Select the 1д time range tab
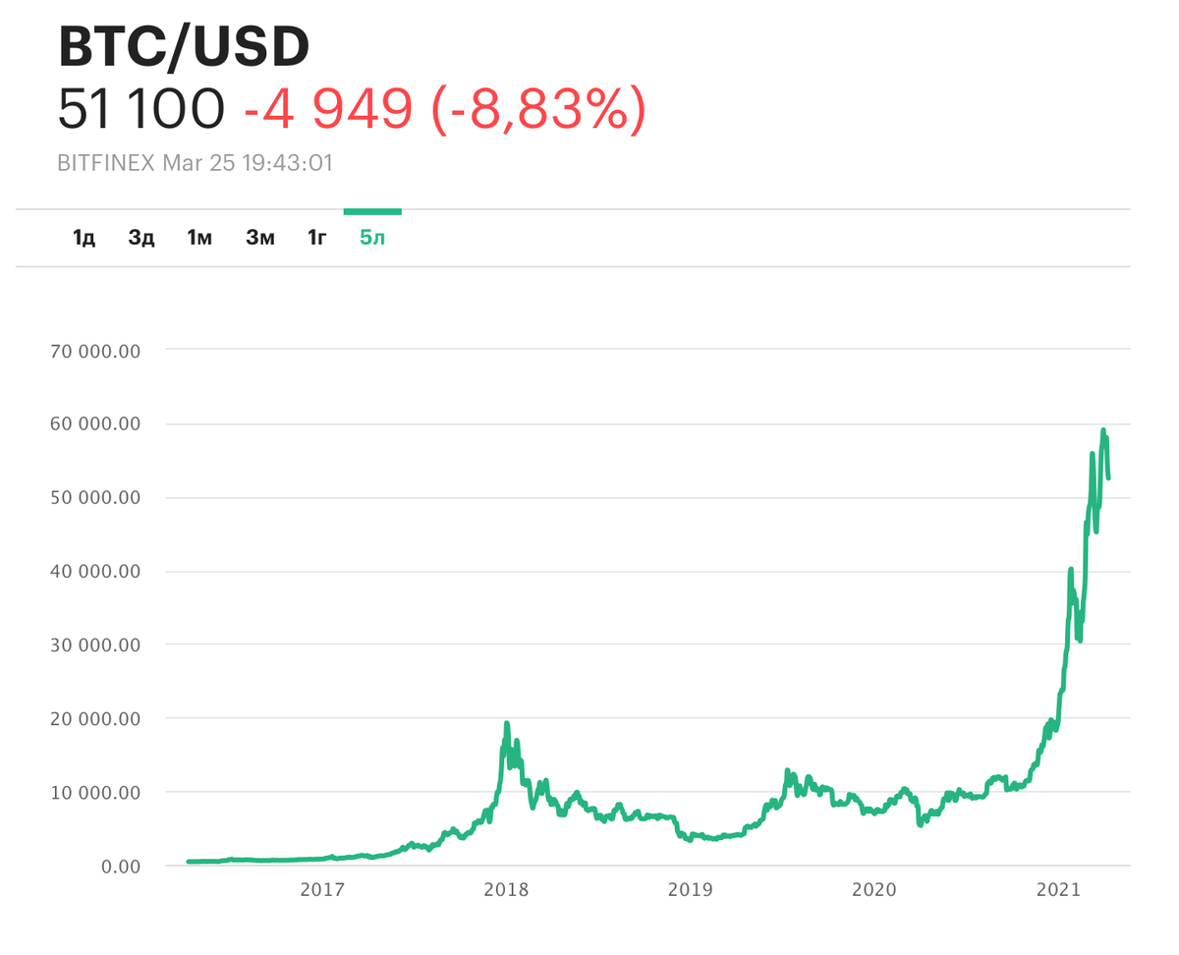The height and width of the screenshot is (955, 1179). tap(84, 238)
